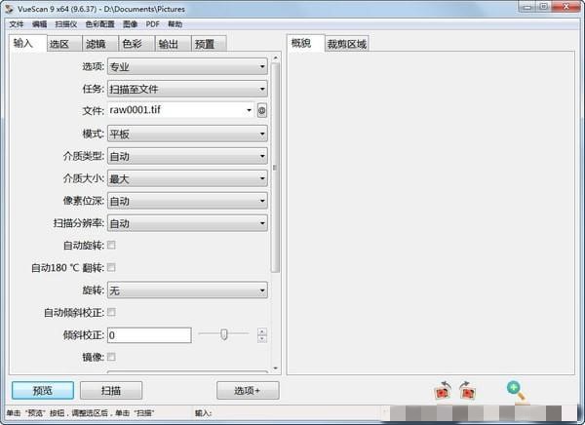This screenshot has height=425, width=585.
Task: Open the 编辑 menu
Action: (39, 24)
